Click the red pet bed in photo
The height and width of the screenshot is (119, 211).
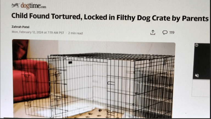[x=31, y=80]
